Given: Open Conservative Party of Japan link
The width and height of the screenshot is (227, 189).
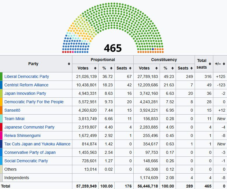Looking at the screenshot, I should pyautogui.click(x=30, y=152).
